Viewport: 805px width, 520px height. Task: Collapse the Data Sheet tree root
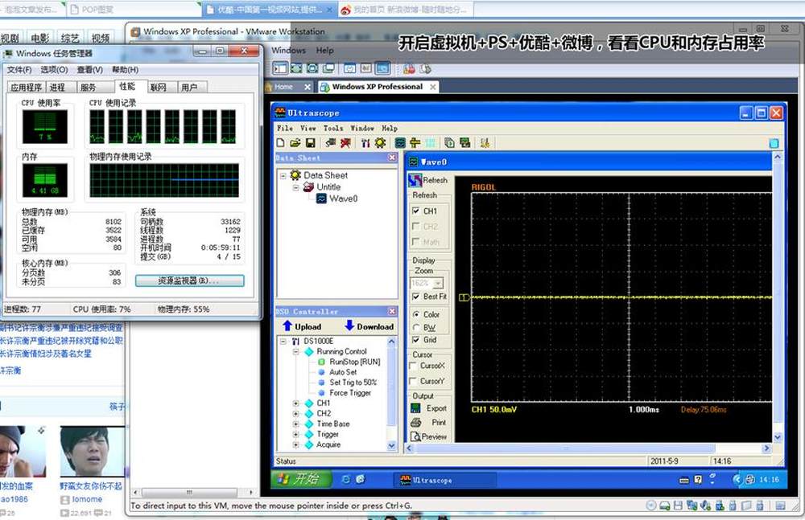[x=283, y=175]
